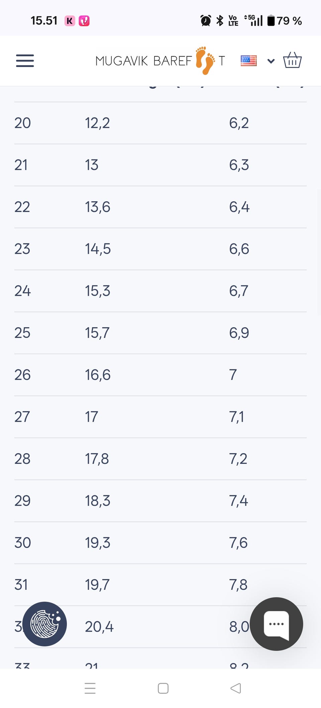Open fingerprint cookie settings button

[45, 624]
